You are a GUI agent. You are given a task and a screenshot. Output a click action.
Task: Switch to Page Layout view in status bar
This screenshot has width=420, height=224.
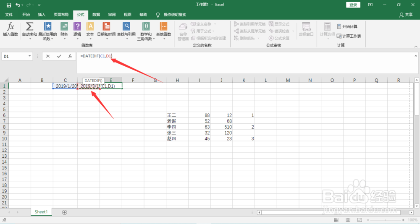click(x=348, y=220)
